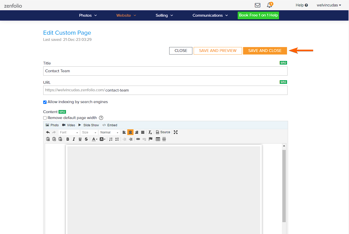The width and height of the screenshot is (349, 234).
Task: Click the editor scrollbar thumb
Action: point(284,186)
